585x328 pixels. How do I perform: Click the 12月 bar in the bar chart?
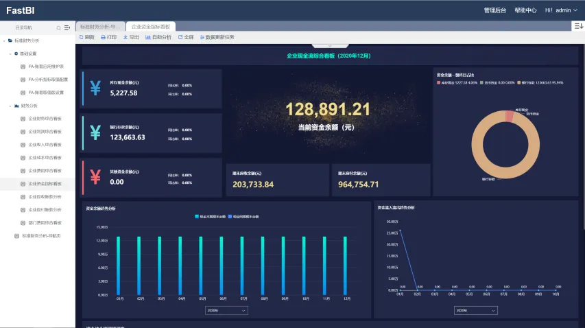pos(345,266)
